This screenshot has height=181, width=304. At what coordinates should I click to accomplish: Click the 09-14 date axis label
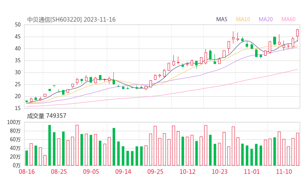123,172
